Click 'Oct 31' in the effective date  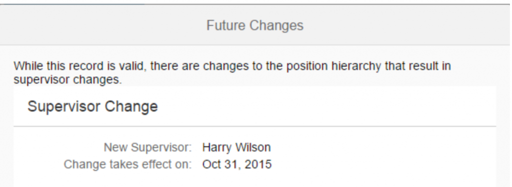221,164
